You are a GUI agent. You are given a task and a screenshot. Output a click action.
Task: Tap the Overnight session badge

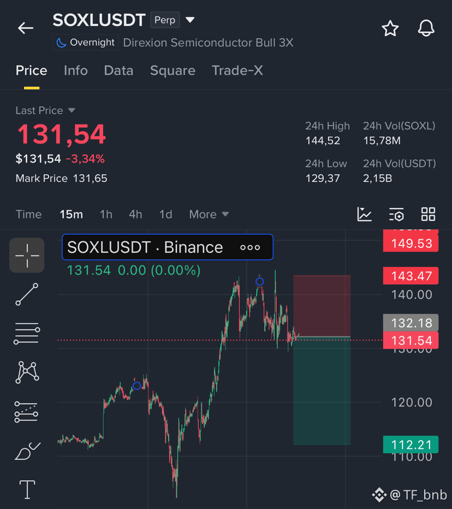coord(86,43)
